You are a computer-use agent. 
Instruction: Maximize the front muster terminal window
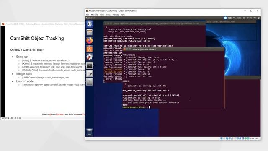(130, 49)
